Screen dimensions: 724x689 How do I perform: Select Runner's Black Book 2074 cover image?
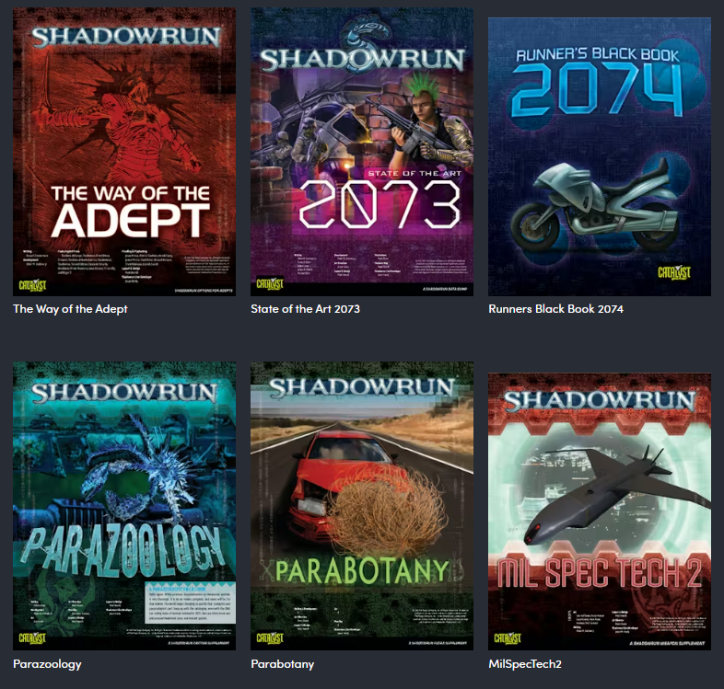pos(600,156)
